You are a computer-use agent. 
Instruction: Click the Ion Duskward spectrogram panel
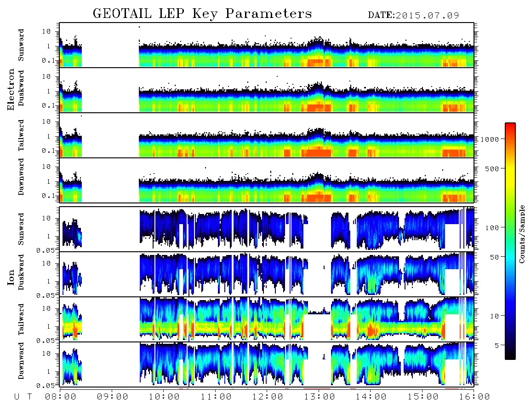point(267,274)
